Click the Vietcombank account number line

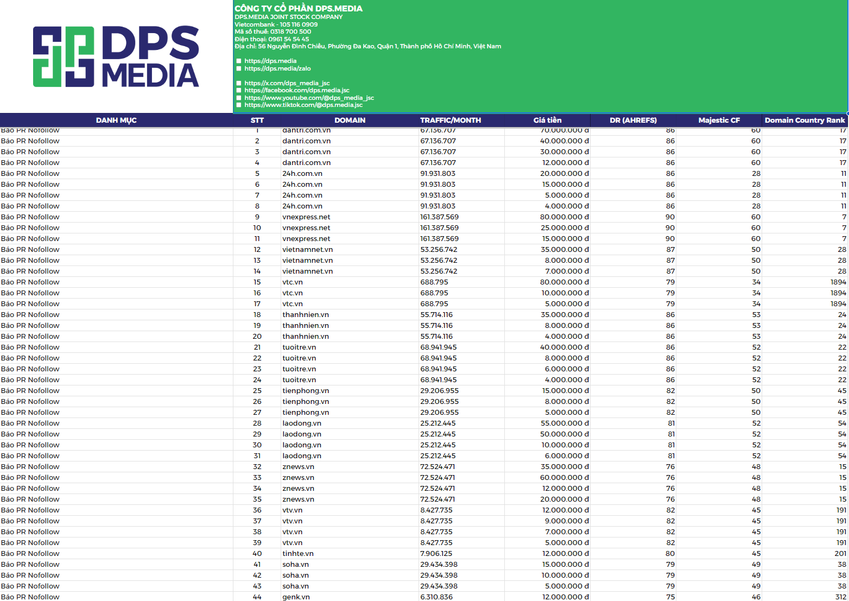[276, 24]
